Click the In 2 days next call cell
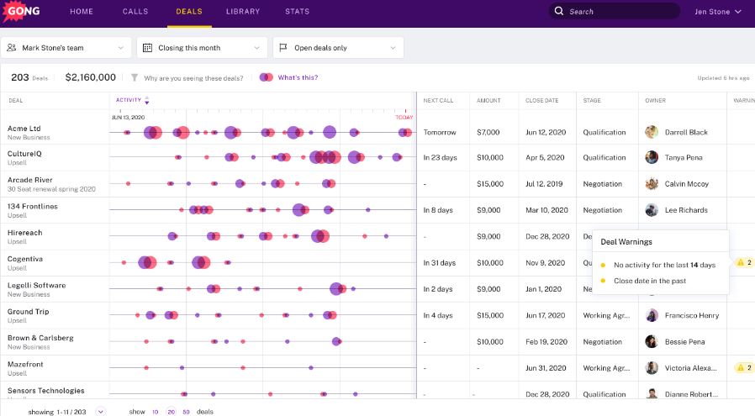The height and width of the screenshot is (416, 755). pyautogui.click(x=438, y=289)
